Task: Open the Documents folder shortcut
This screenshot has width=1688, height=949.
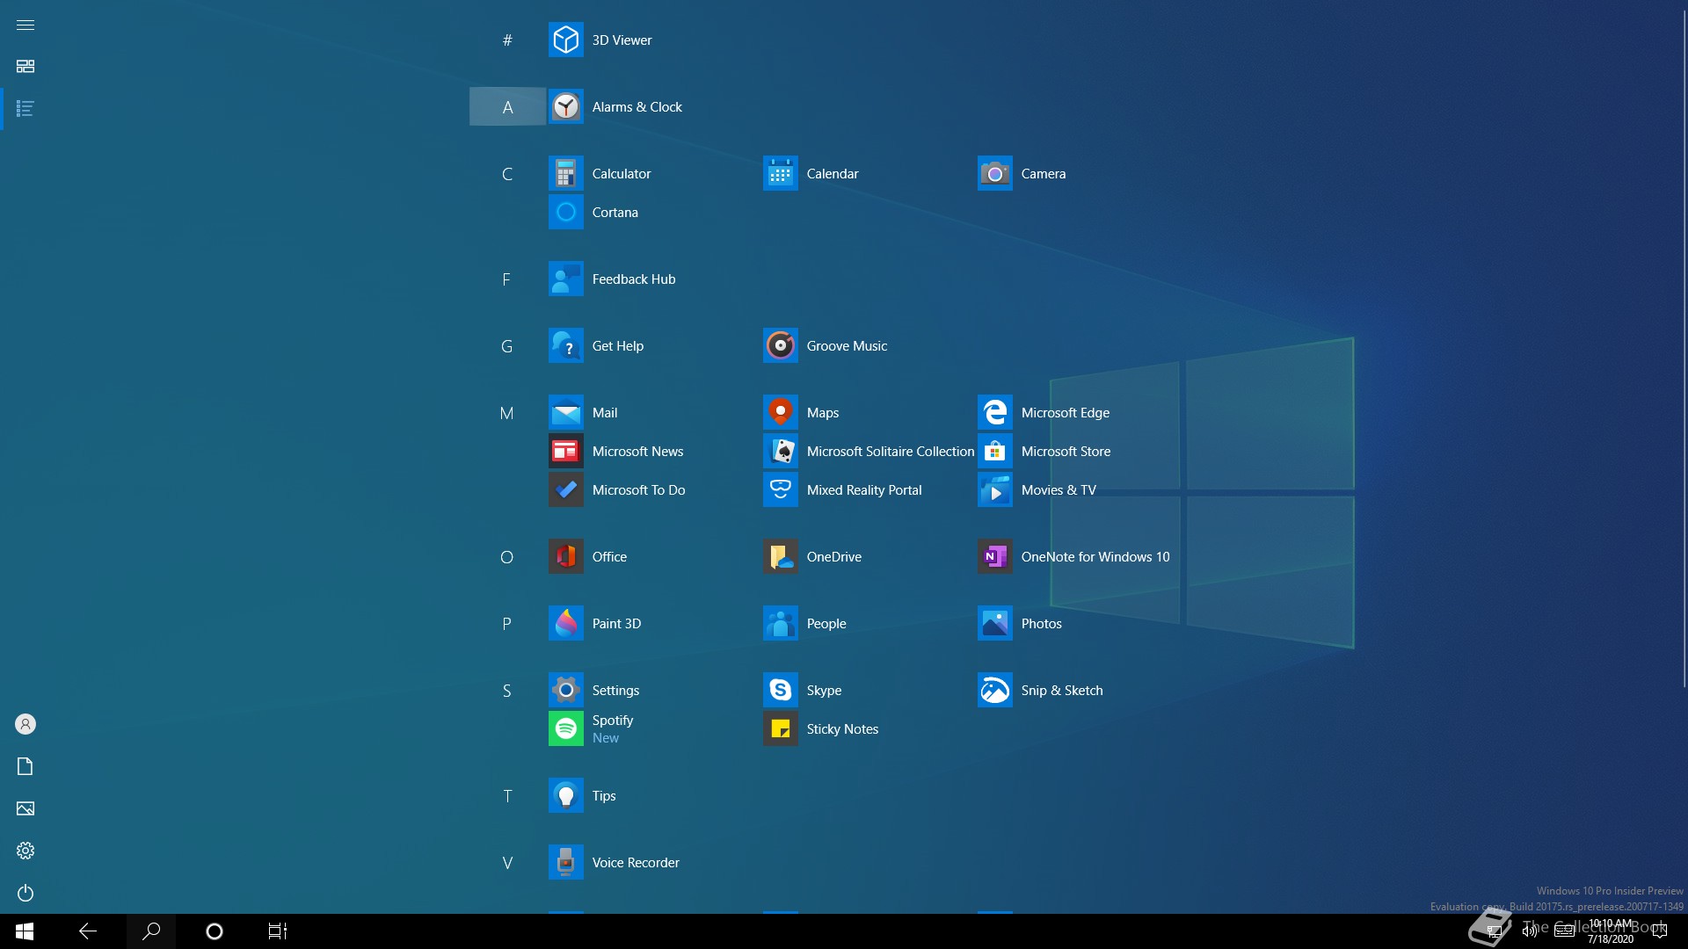Action: pos(25,766)
